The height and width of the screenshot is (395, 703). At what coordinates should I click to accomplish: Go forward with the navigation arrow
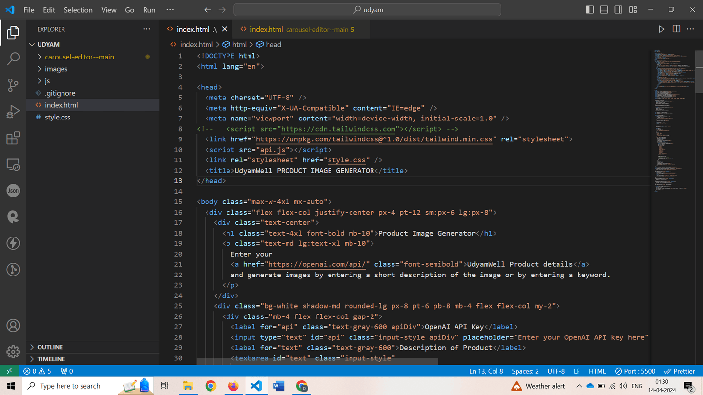[x=222, y=10]
